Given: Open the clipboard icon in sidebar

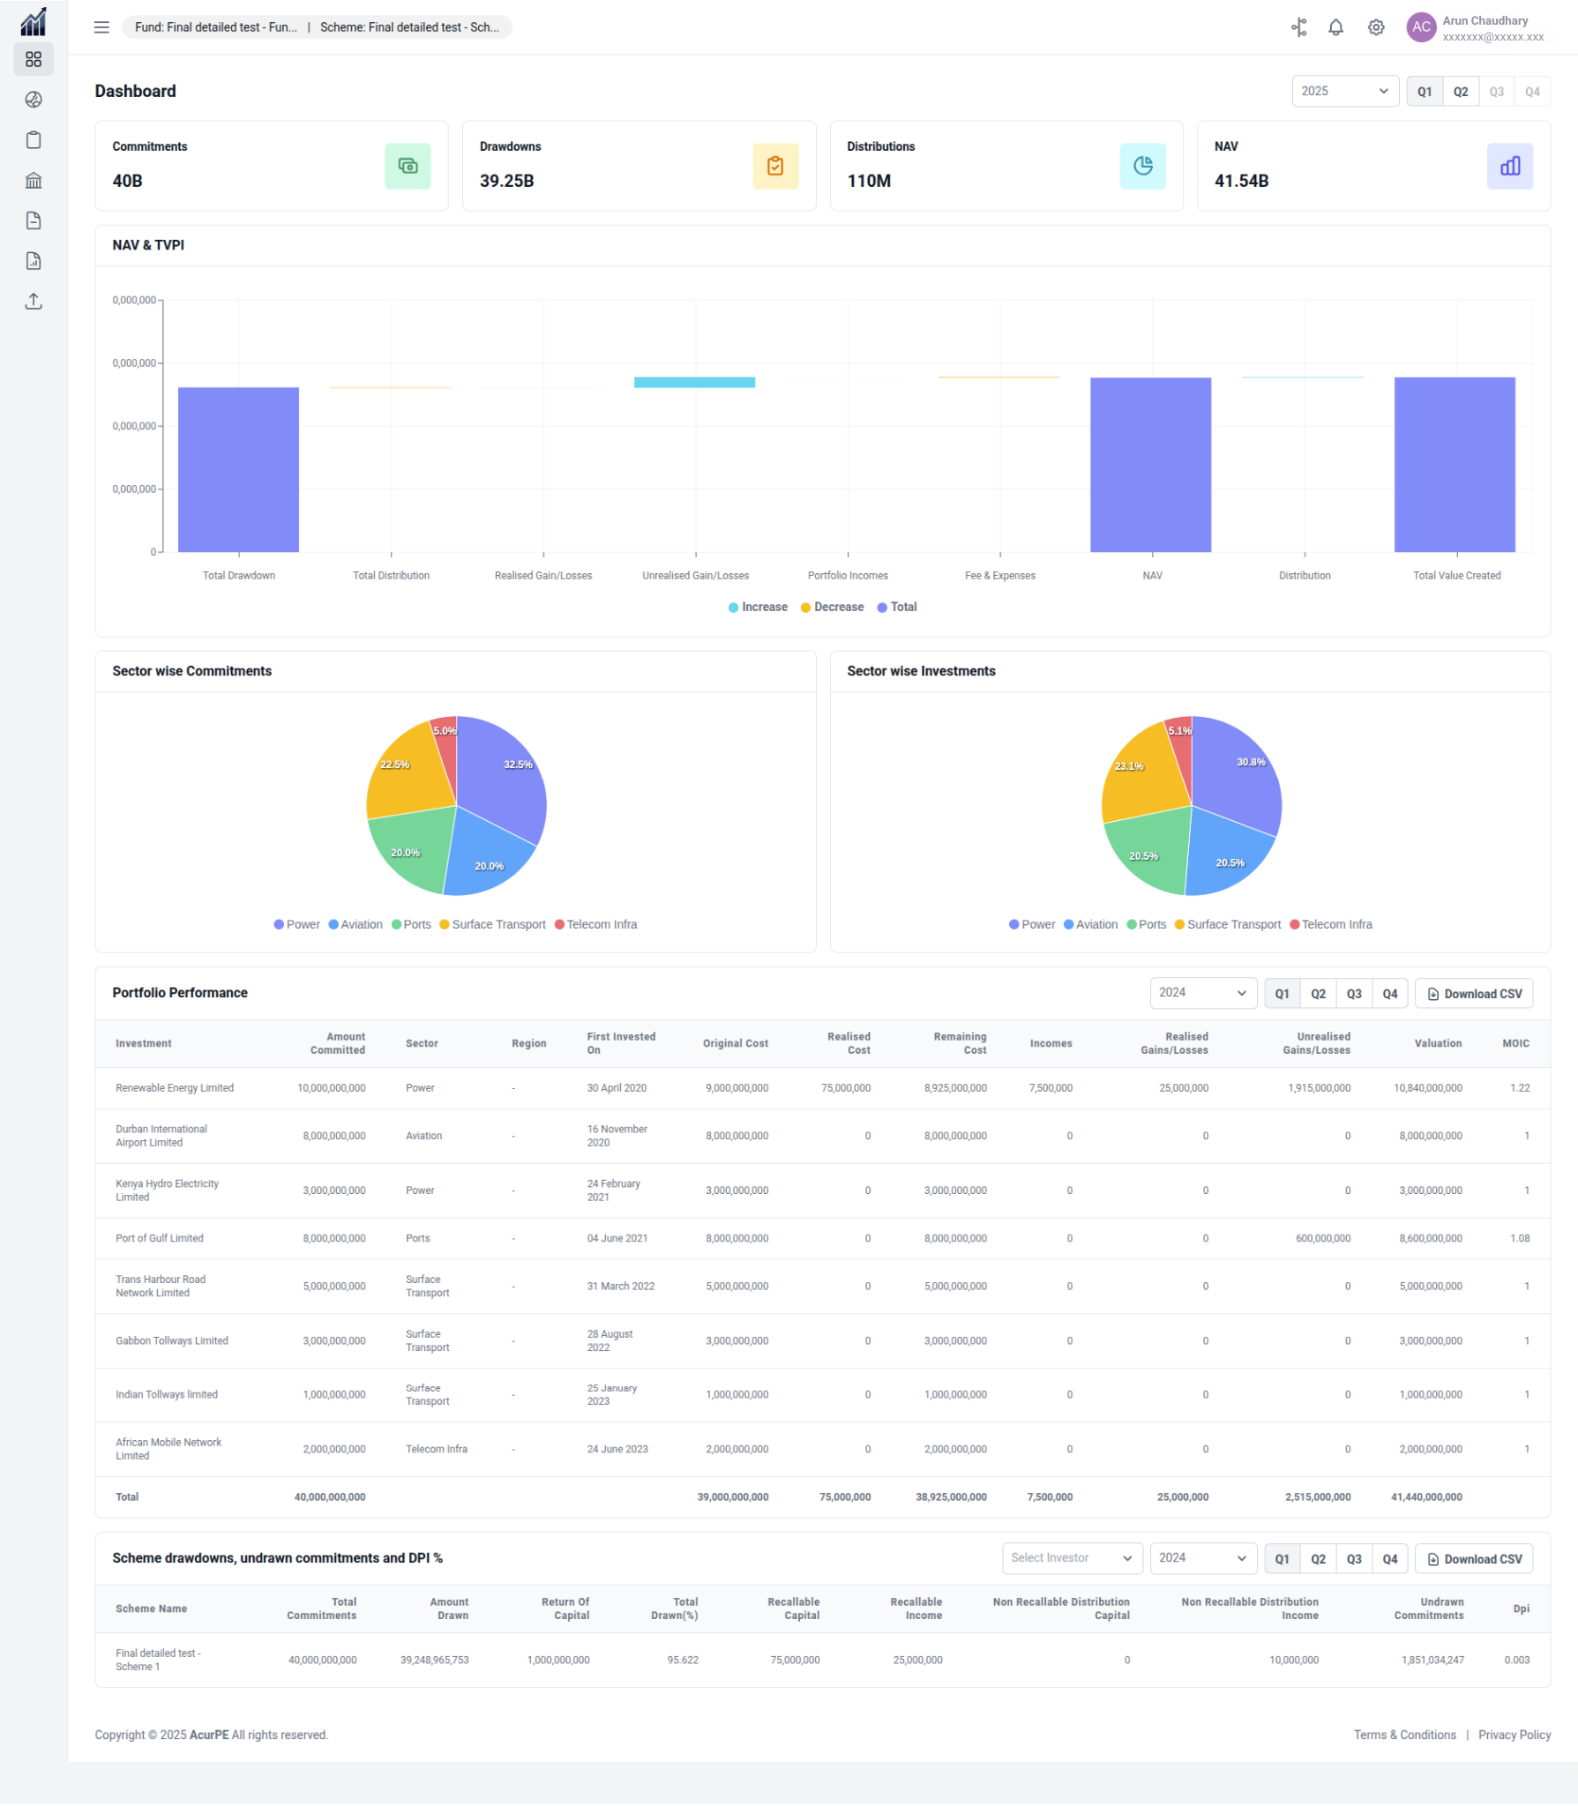Looking at the screenshot, I should (34, 140).
